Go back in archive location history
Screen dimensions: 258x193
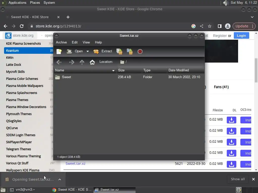tap(59, 62)
